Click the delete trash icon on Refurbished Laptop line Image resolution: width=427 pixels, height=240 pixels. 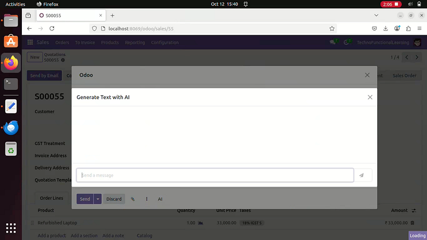click(x=412, y=223)
